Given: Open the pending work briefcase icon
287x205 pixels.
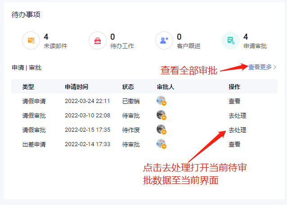Looking at the screenshot, I should (x=98, y=40).
